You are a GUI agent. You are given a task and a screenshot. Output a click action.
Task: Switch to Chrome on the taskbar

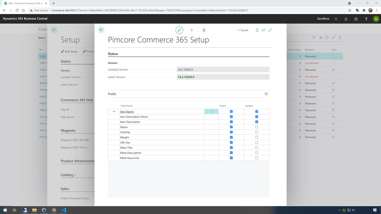point(54,210)
